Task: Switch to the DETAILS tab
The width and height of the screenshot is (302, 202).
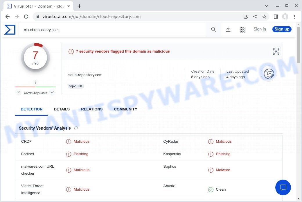Action: coord(62,109)
